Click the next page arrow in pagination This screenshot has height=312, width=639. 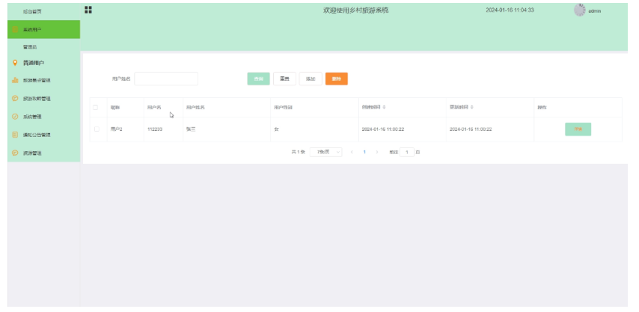click(377, 152)
